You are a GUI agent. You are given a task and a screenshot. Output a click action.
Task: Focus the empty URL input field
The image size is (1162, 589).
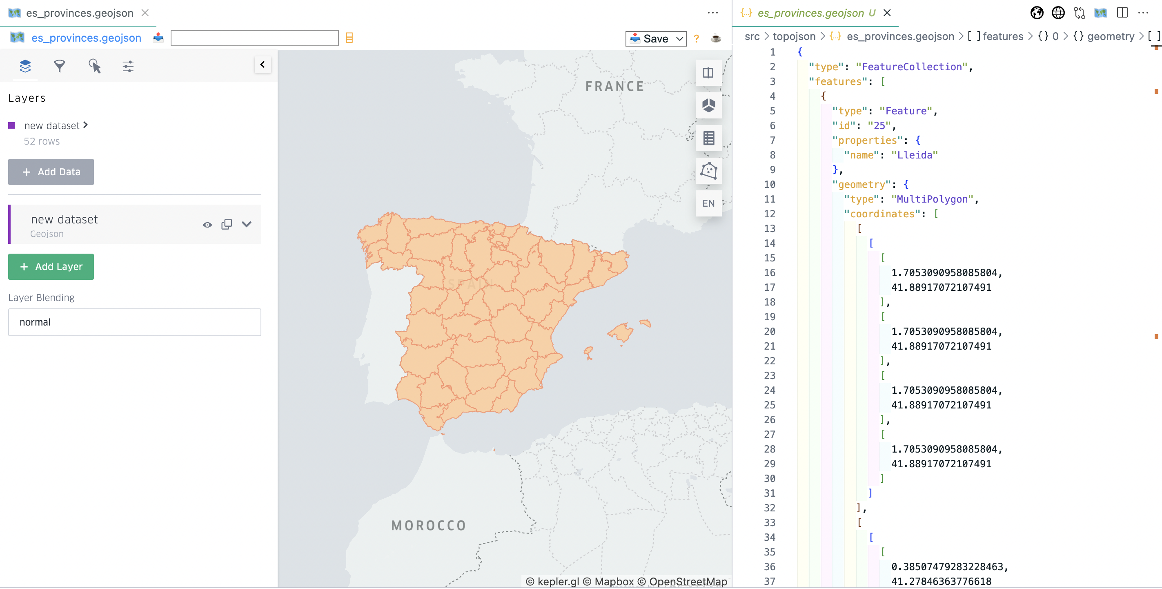(x=254, y=38)
